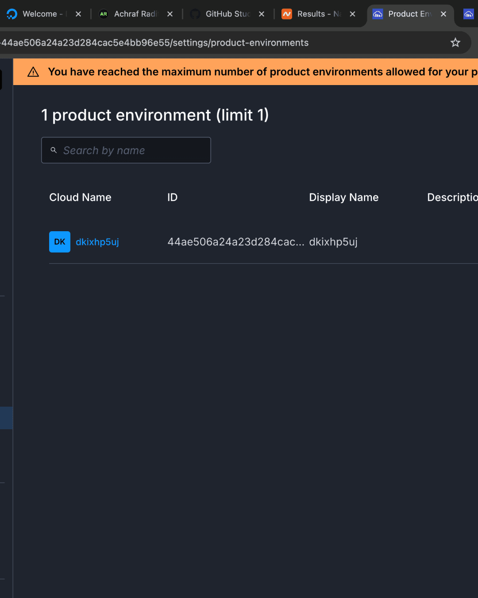This screenshot has height=598, width=478.
Task: Click the truncated environment ID 44ae506a24a23d284cac...
Action: pos(235,242)
